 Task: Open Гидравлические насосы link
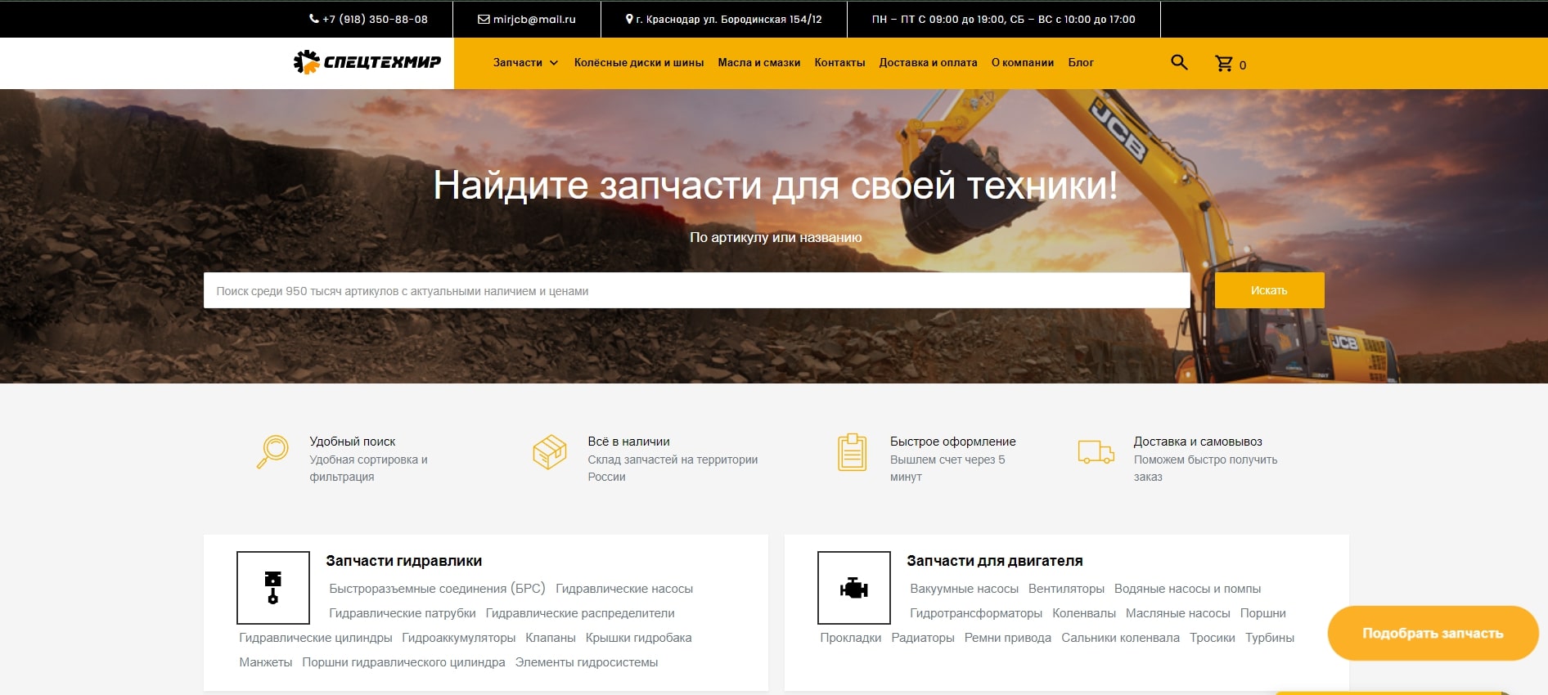click(624, 589)
